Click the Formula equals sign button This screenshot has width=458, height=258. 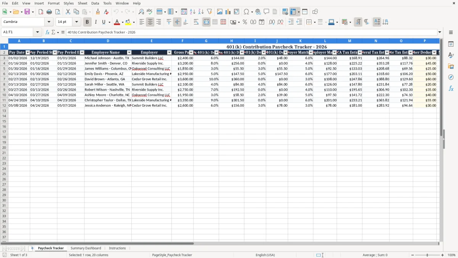point(63,32)
